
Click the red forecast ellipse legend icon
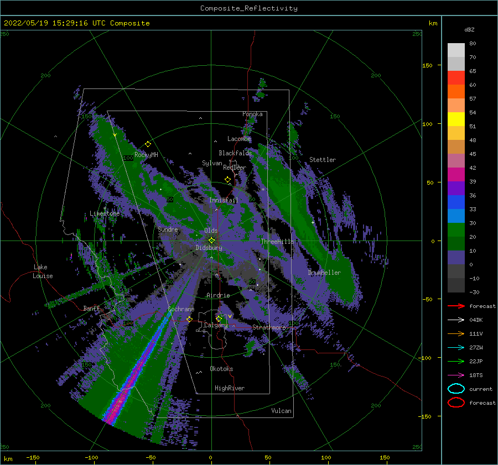pos(456,403)
